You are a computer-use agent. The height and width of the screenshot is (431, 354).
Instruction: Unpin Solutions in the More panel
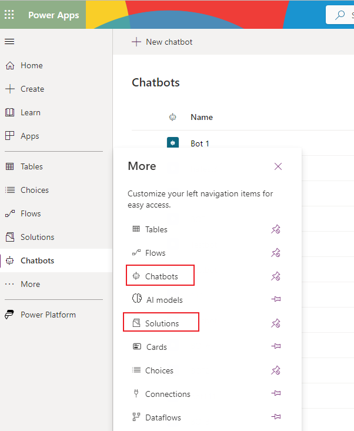[276, 323]
